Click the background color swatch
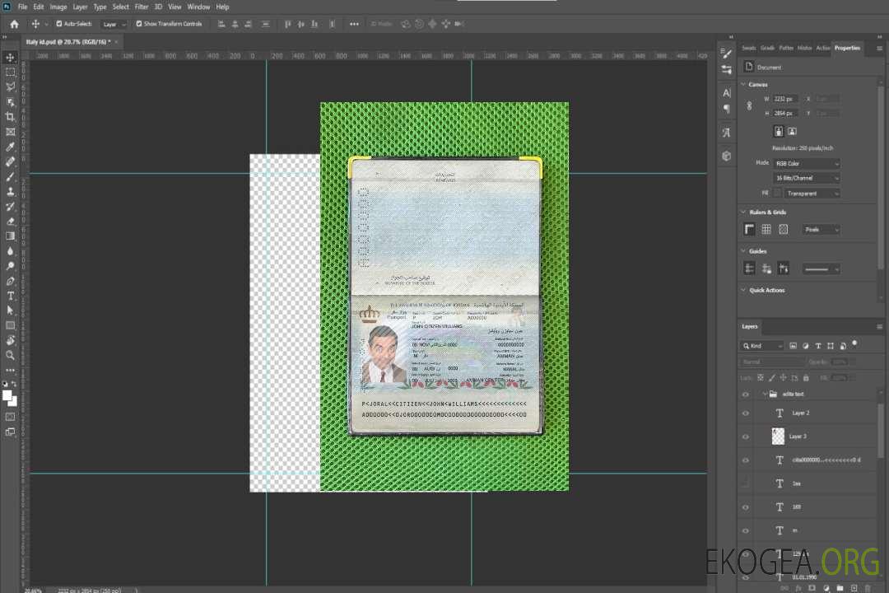 [x=14, y=402]
